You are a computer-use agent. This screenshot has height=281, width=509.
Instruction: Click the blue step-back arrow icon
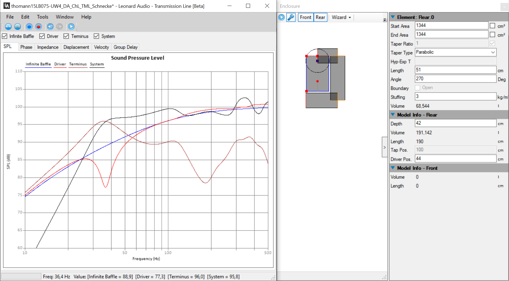coord(50,27)
